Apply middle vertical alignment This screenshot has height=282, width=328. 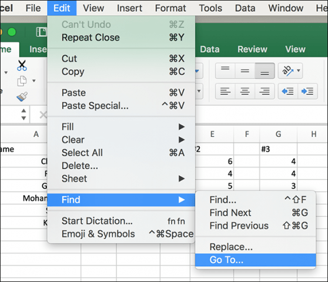245,71
